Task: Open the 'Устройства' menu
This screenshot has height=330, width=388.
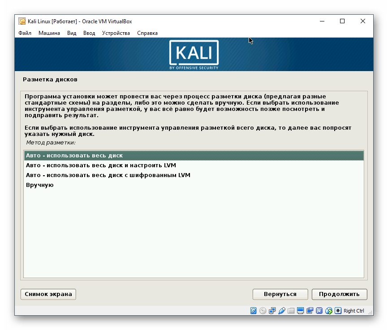Action: coord(116,33)
